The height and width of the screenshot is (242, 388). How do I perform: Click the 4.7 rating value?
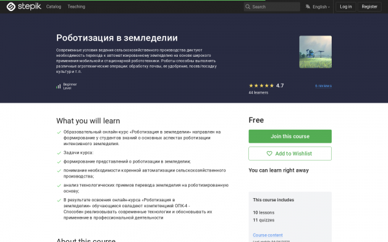pos(280,86)
